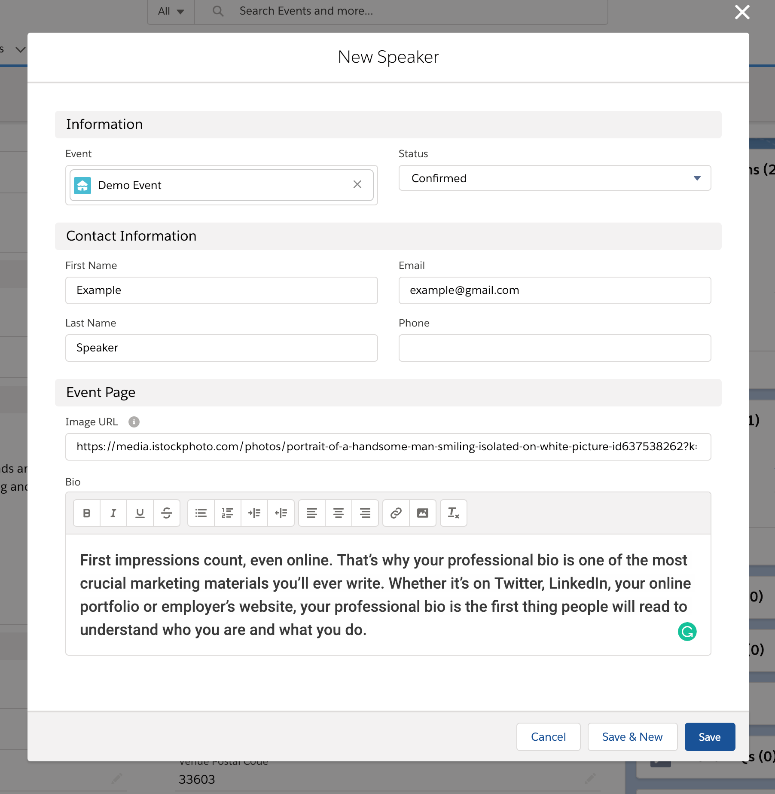This screenshot has height=794, width=775.
Task: Show Image URL help info tooltip
Action: tap(134, 422)
